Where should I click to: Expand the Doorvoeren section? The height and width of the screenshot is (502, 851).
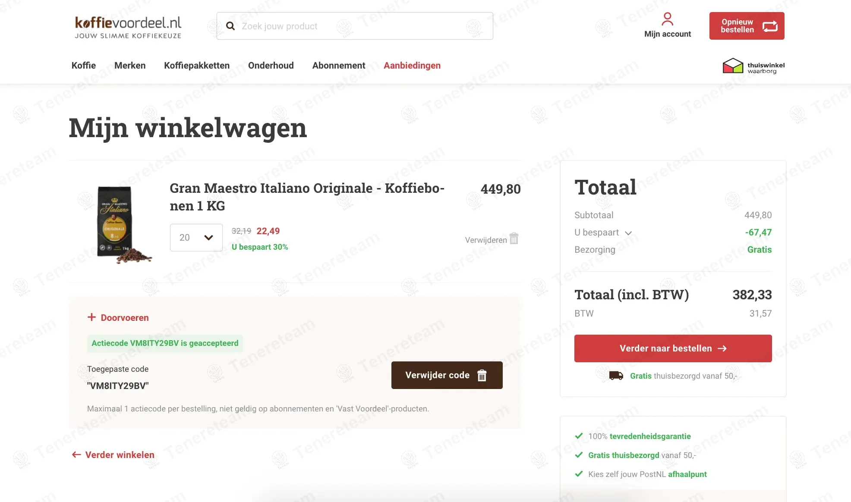119,318
